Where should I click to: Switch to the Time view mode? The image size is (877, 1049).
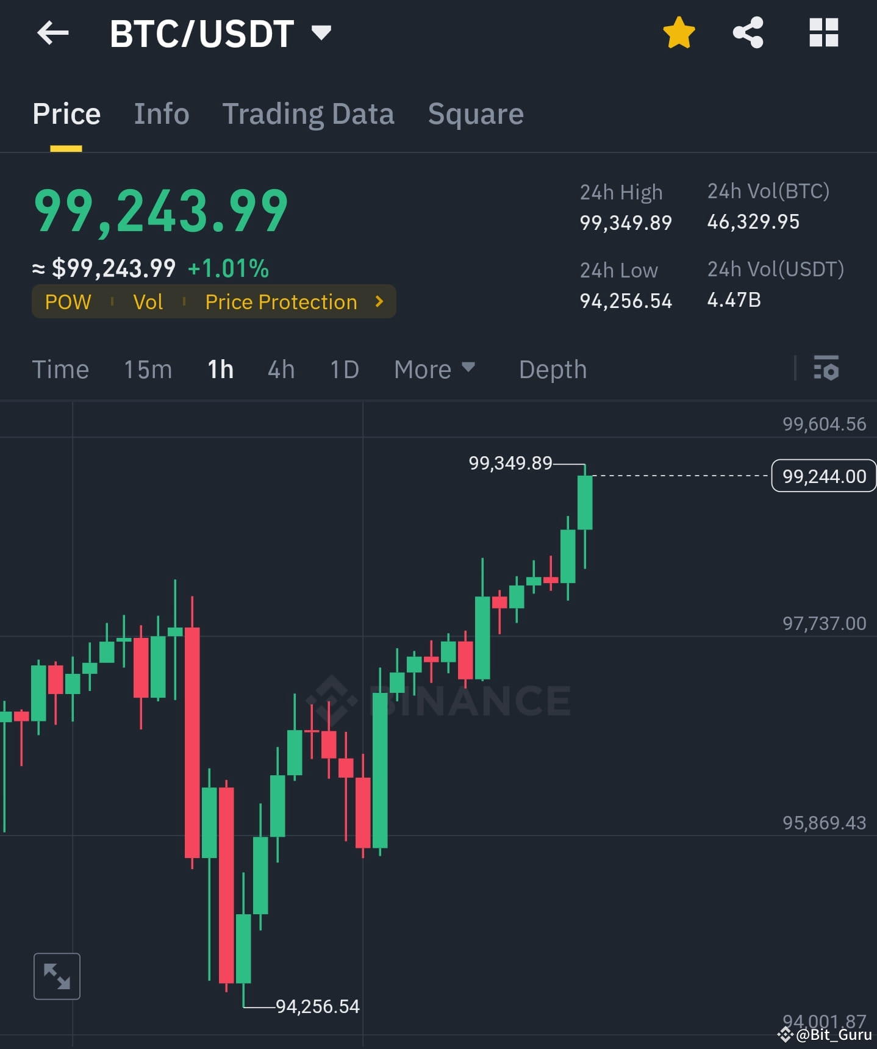click(x=60, y=369)
